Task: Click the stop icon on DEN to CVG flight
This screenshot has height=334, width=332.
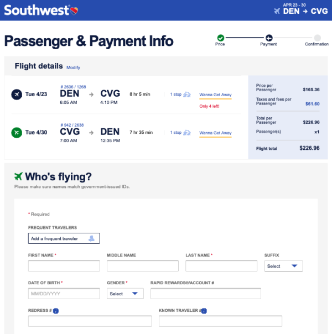Action: click(187, 95)
